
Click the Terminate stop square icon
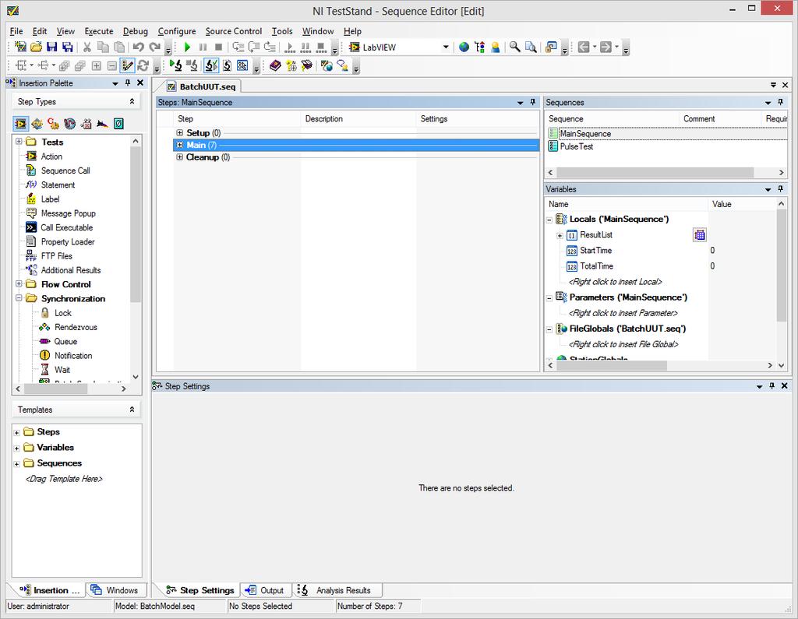click(218, 47)
